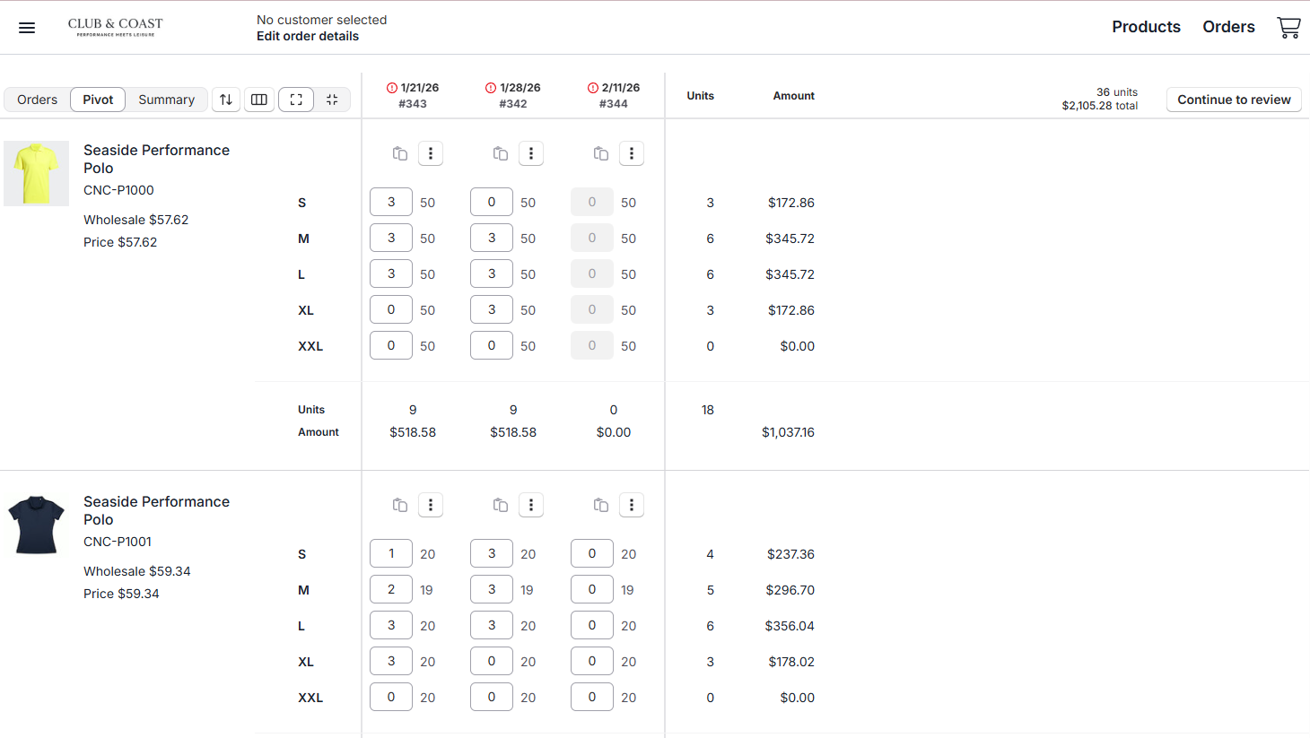Open the yellow polo product thumbnail
This screenshot has width=1310, height=738.
point(36,173)
